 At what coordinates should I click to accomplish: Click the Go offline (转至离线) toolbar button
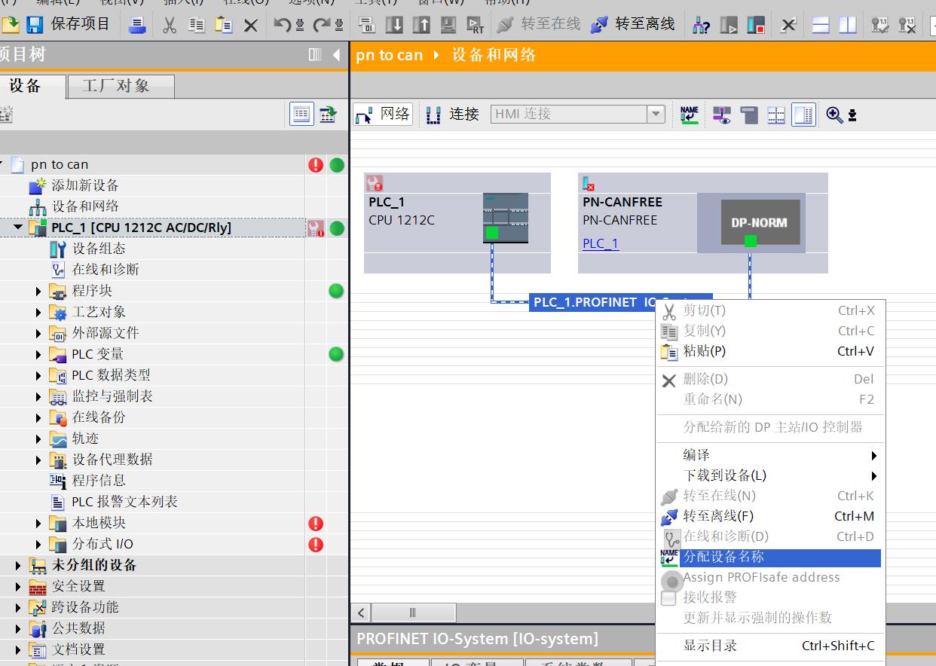(633, 25)
